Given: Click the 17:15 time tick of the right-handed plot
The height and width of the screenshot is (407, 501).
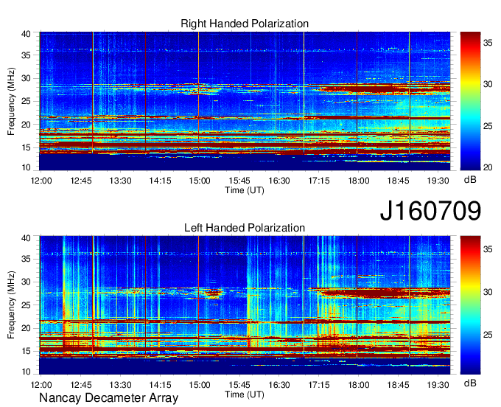Looking at the screenshot, I should tap(318, 181).
